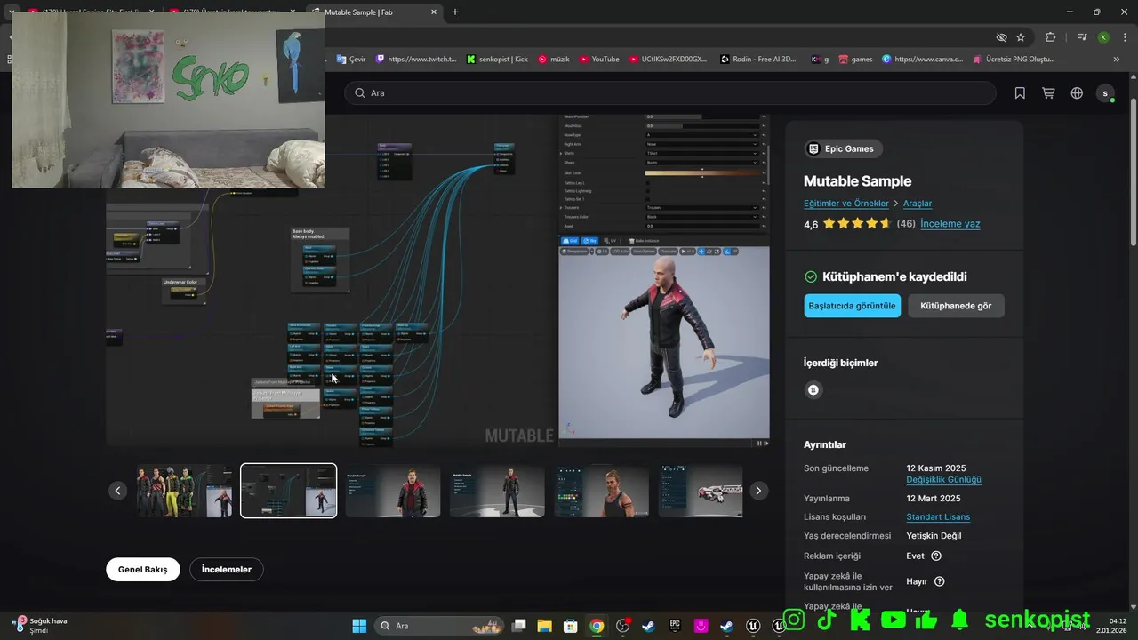Image resolution: width=1138 pixels, height=640 pixels.
Task: Select thumbnail with four colored characters
Action: (184, 491)
